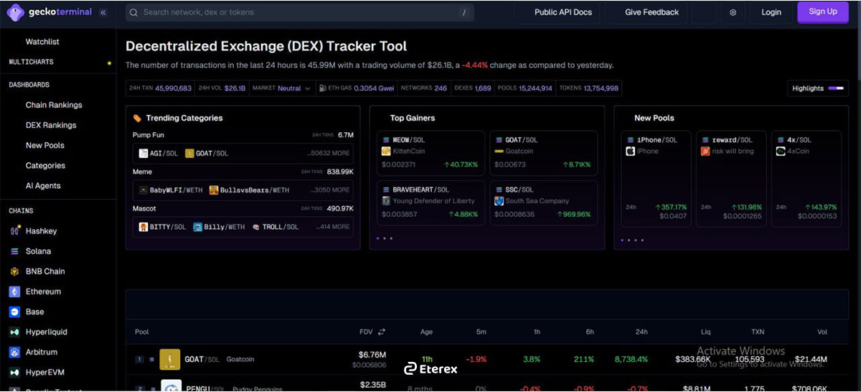Viewport: 861px width, 392px height.
Task: Open the Watchlist menu item
Action: click(x=42, y=42)
